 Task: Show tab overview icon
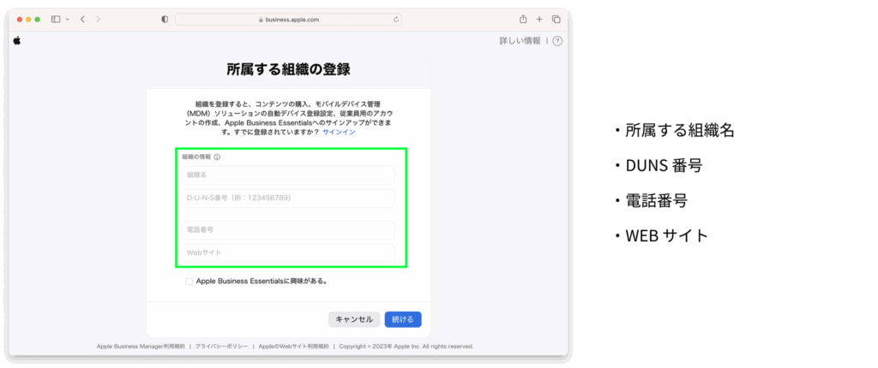(x=556, y=19)
